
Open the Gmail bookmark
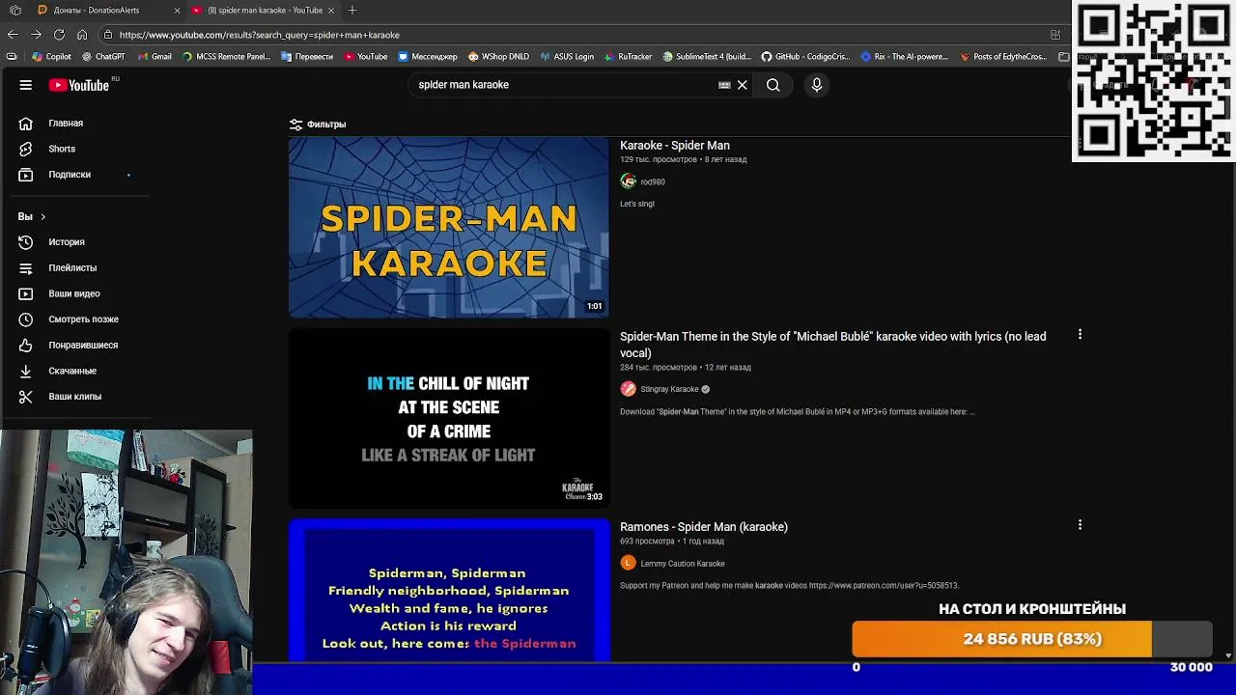tap(154, 57)
